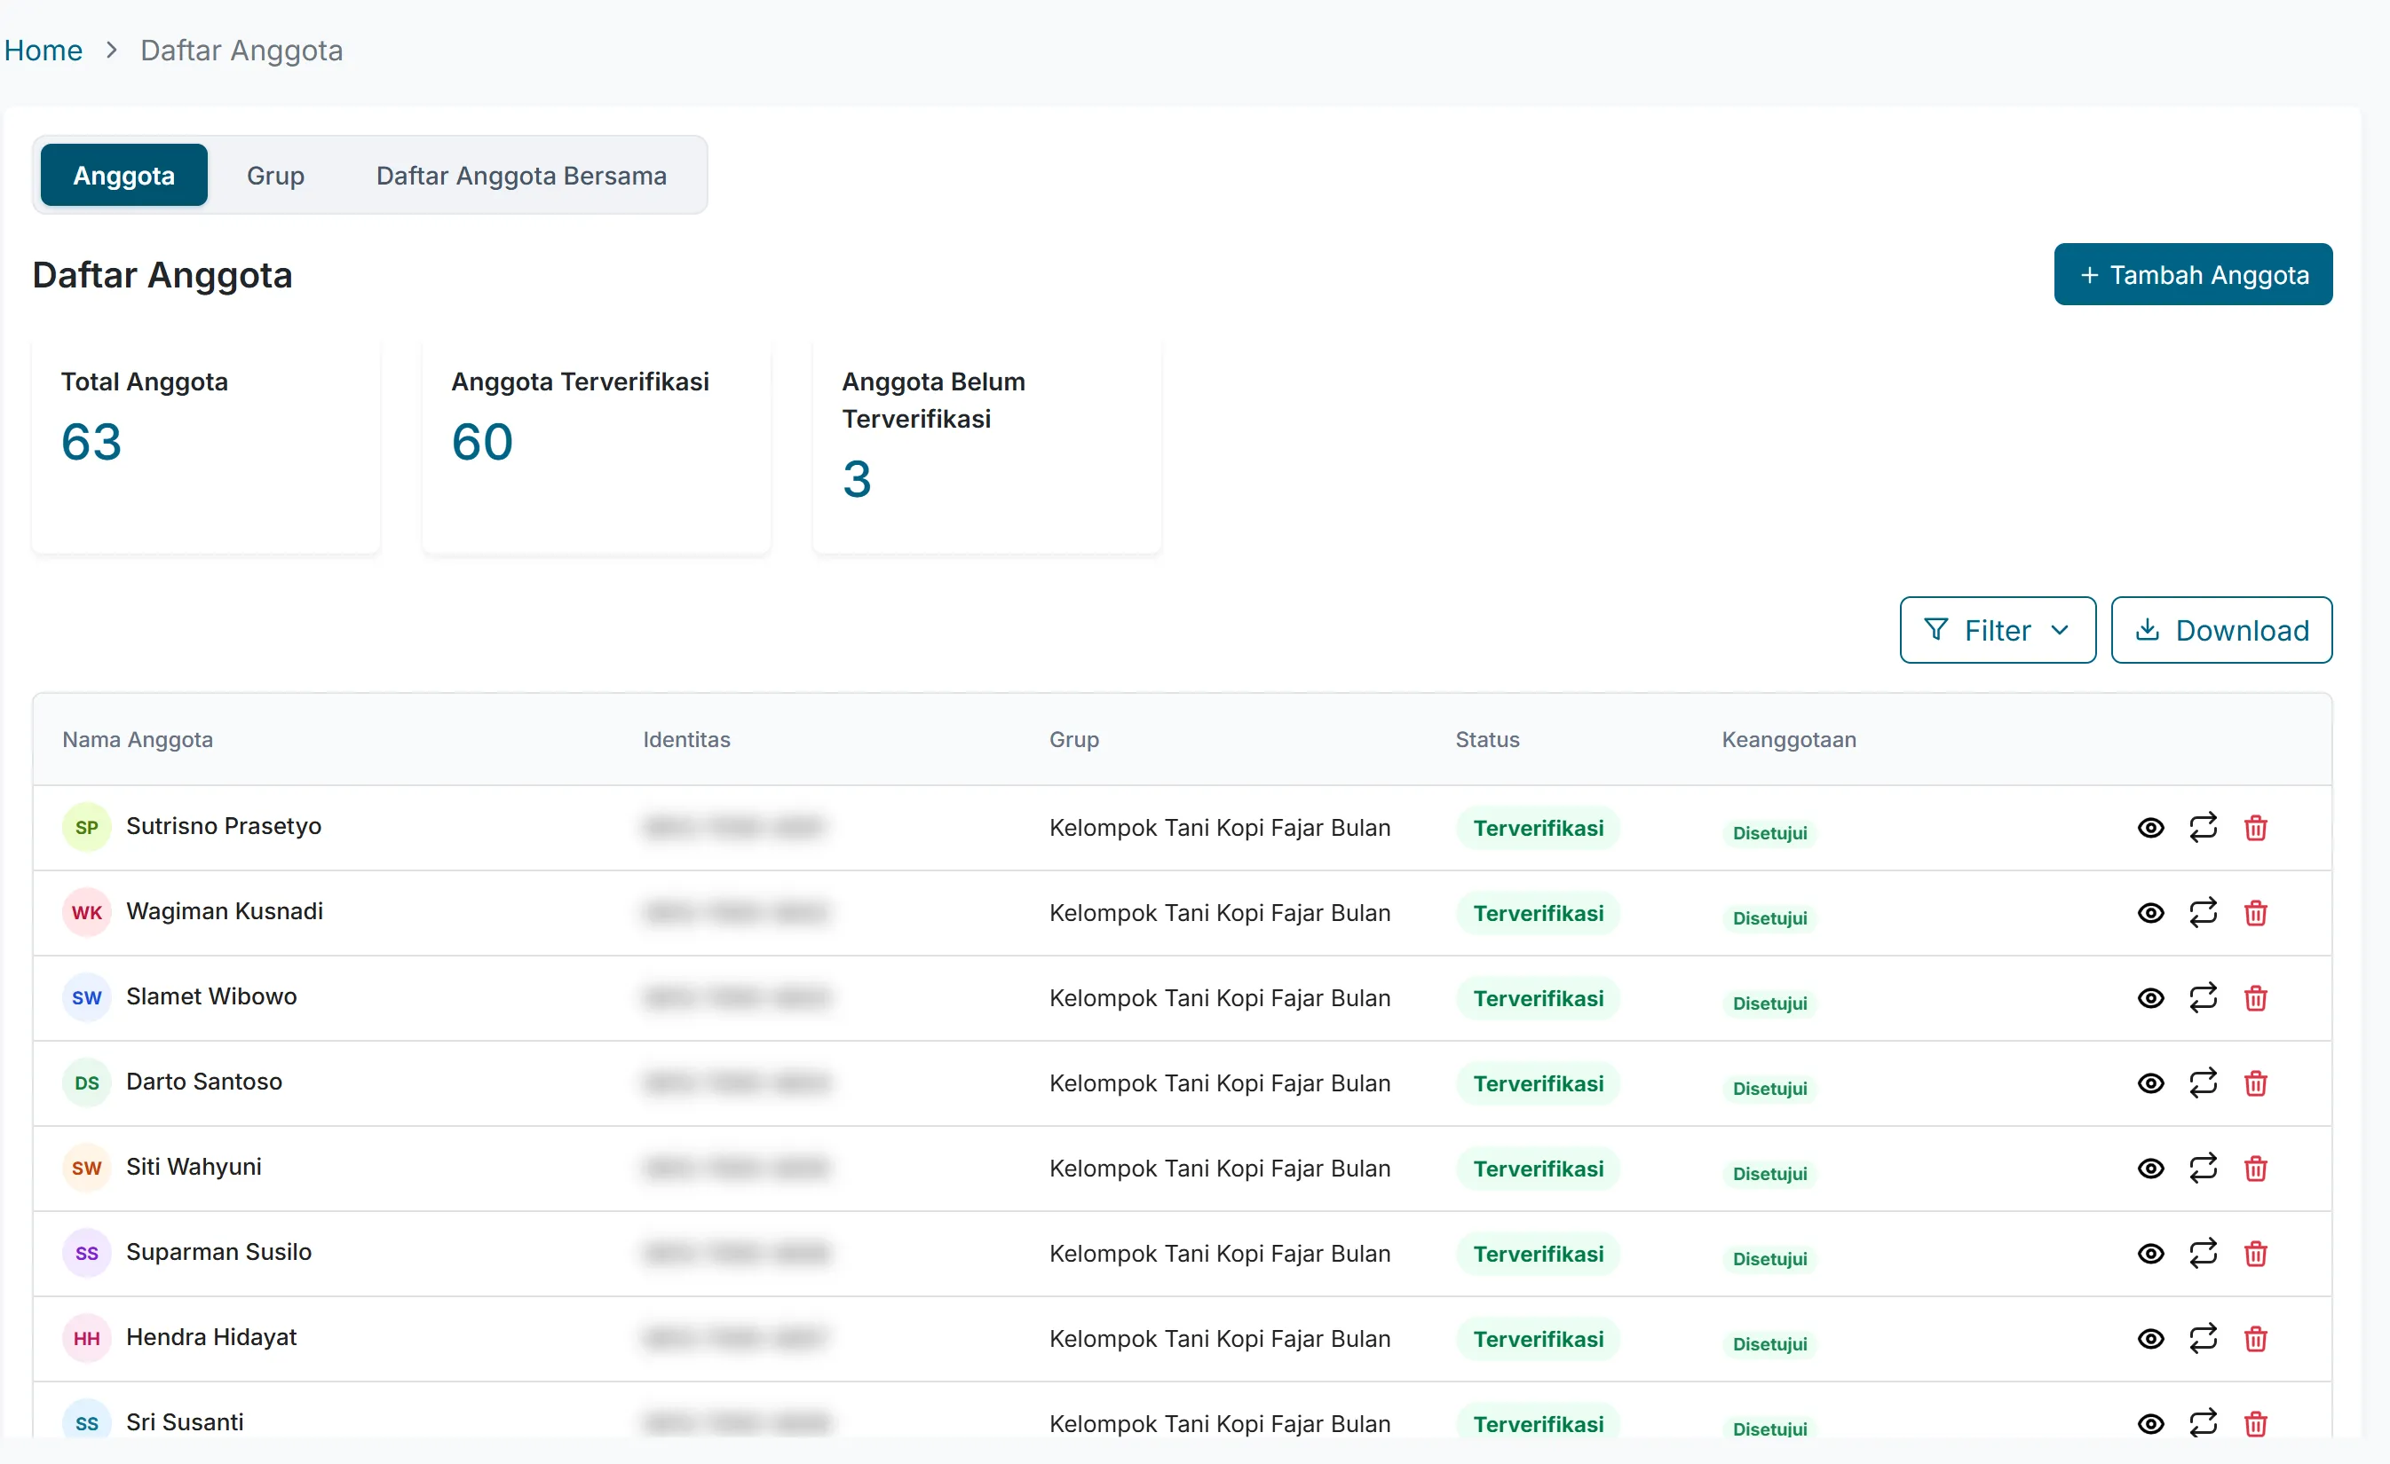Click transfer icon for Suparman Susilo
Image resolution: width=2390 pixels, height=1464 pixels.
[x=2203, y=1255]
